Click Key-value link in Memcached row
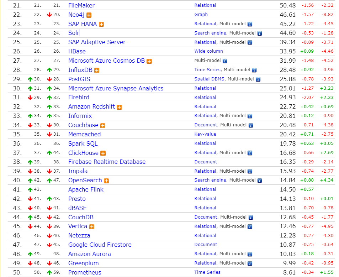The width and height of the screenshot is (339, 277). tap(205, 134)
